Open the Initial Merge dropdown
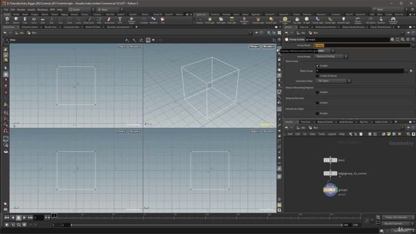 331,57
